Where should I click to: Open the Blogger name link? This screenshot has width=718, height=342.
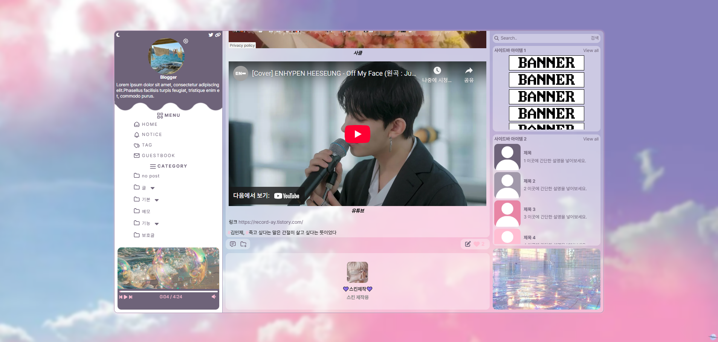coord(168,77)
